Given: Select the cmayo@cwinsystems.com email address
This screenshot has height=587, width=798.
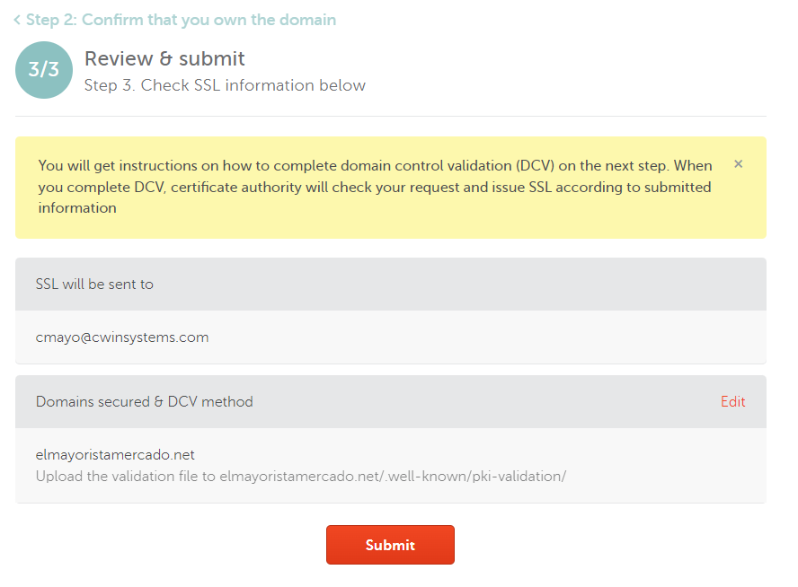Looking at the screenshot, I should pyautogui.click(x=122, y=337).
